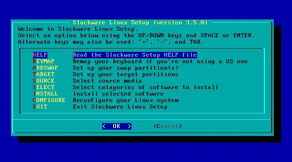Choose EXIT to leave setup

tap(40, 107)
